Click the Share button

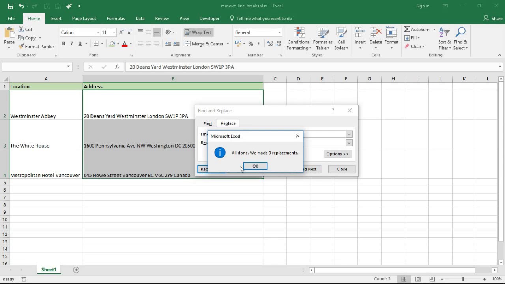493,19
